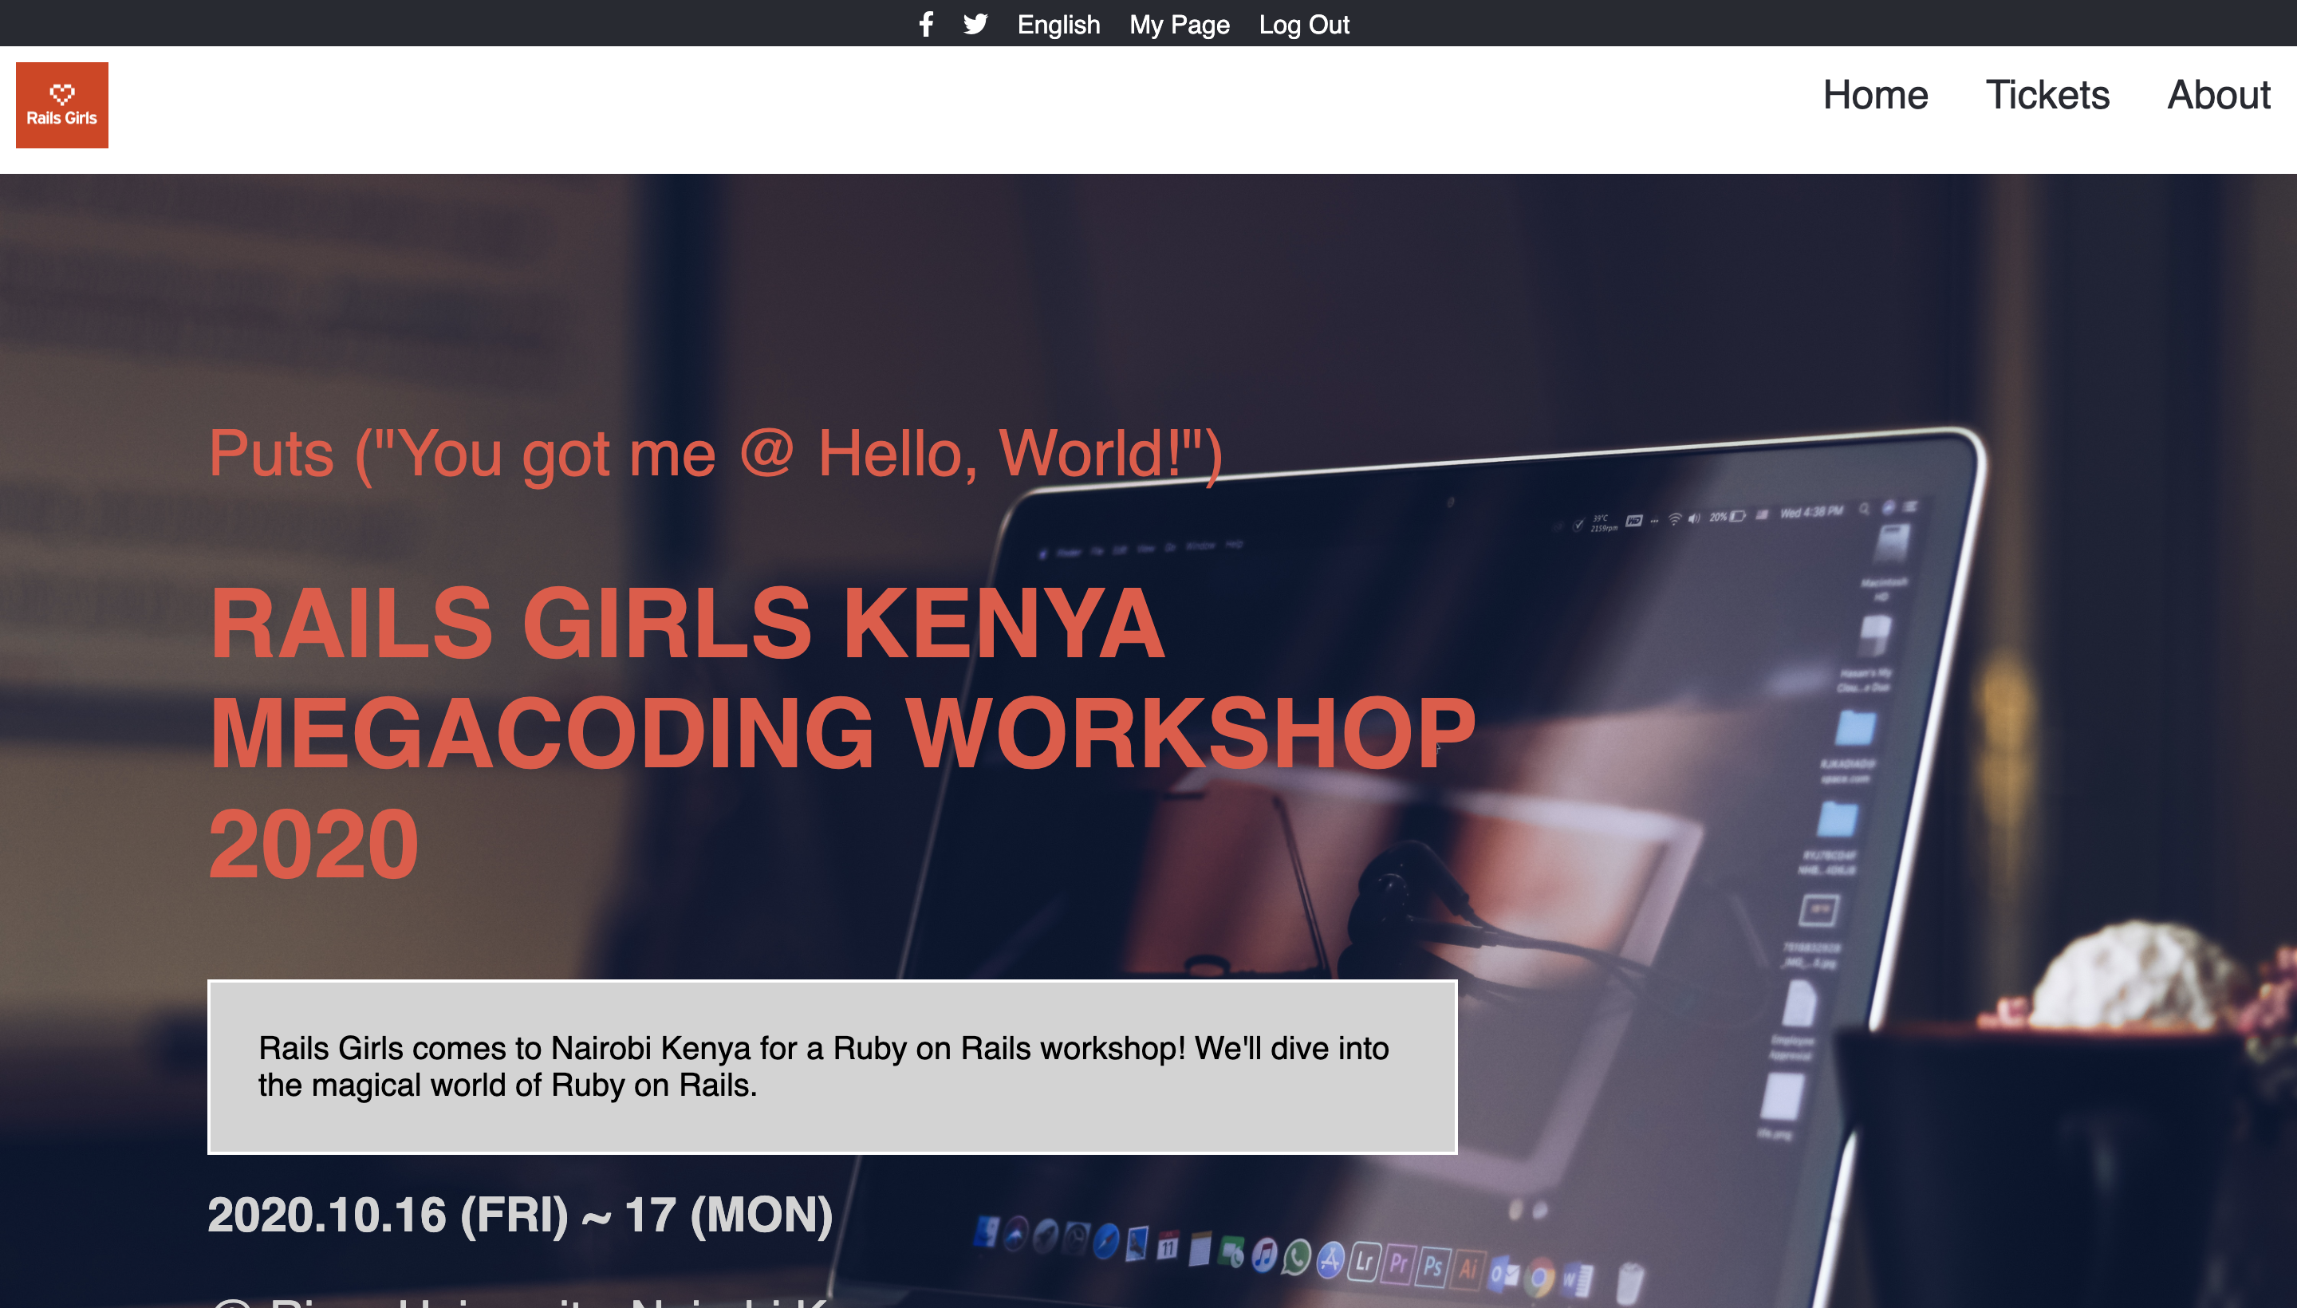Log Out of the site

pyautogui.click(x=1303, y=24)
